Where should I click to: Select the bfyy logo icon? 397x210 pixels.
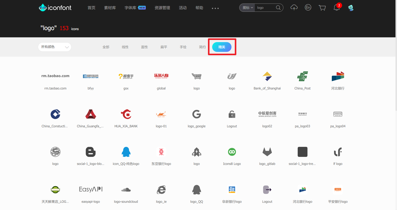[91, 76]
